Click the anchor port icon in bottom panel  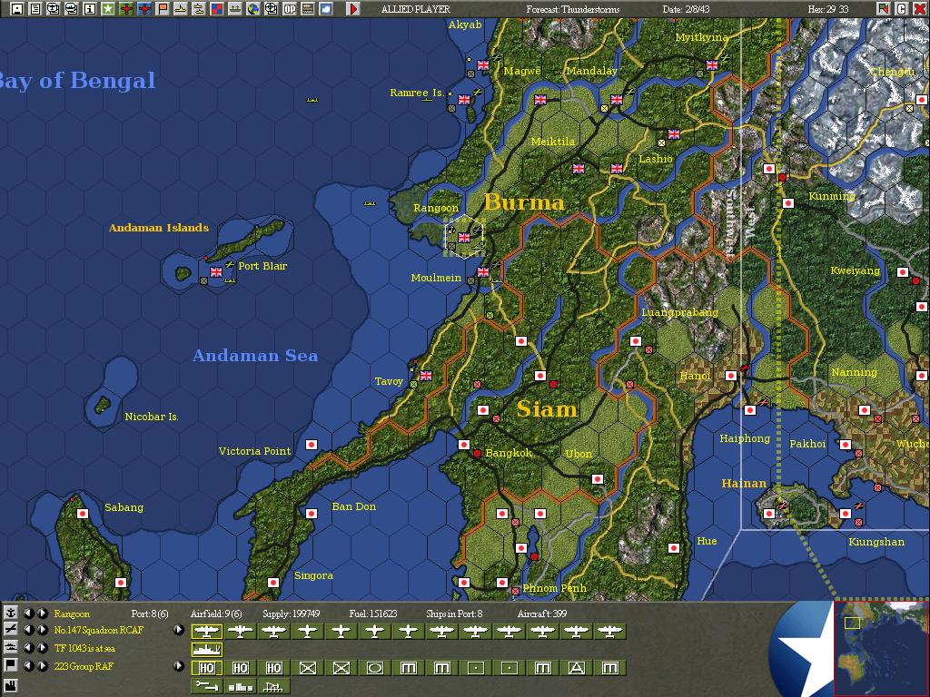point(11,613)
